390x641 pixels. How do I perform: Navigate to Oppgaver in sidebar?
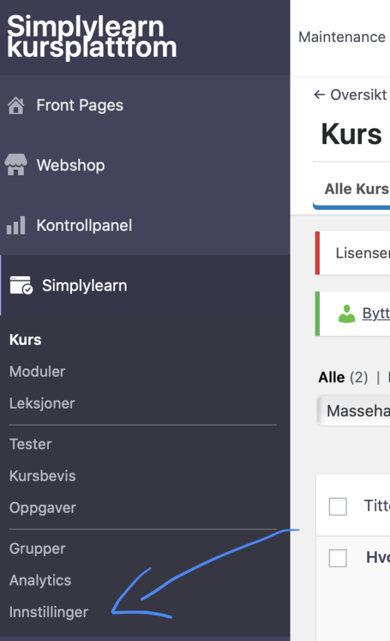43,508
